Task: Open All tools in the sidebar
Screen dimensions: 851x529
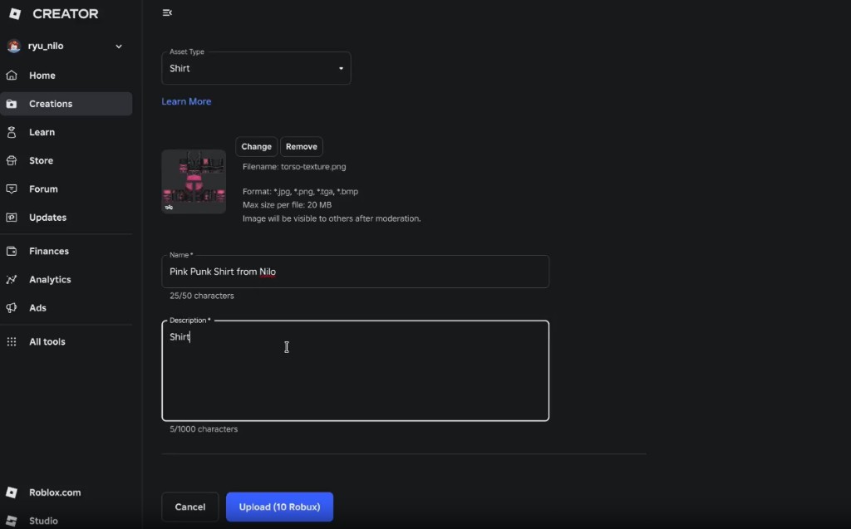Action: [x=66, y=341]
